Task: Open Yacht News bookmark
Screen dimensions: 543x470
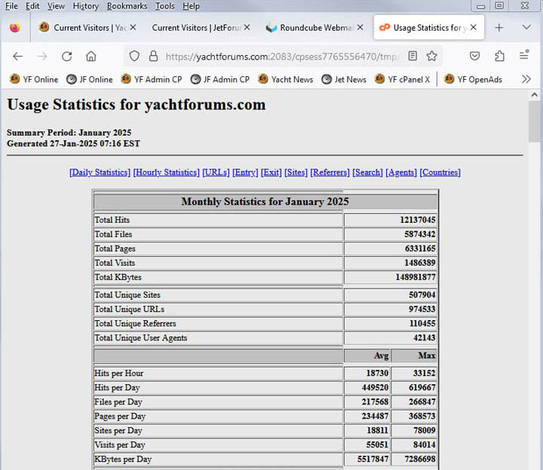Action: [x=286, y=79]
